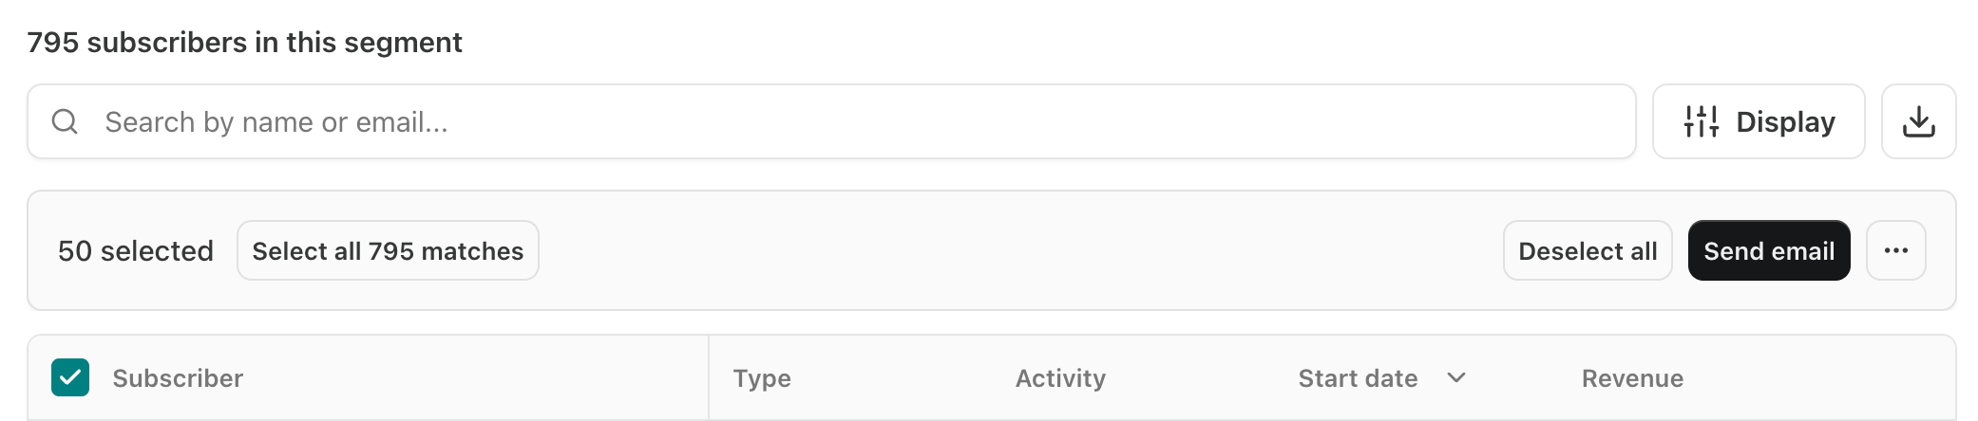Click Deselect all
This screenshot has width=1978, height=421.
click(x=1588, y=250)
